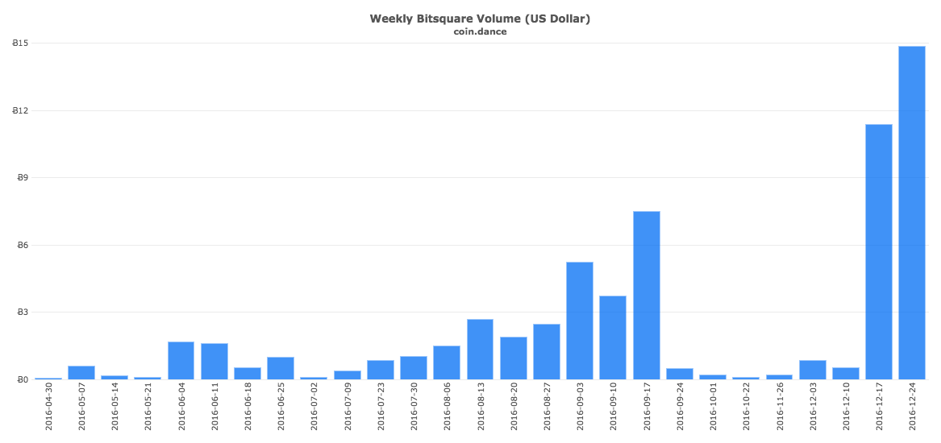Image resolution: width=941 pixels, height=443 pixels.
Task: Click the 2016-09-10 volume bar
Action: pyautogui.click(x=612, y=337)
